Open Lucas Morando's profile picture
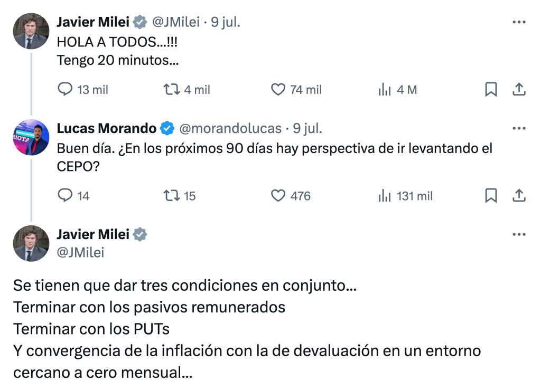The width and height of the screenshot is (541, 390). pos(31,137)
